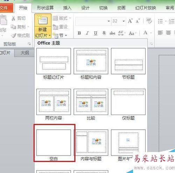The width and height of the screenshot is (175, 173).
Task: Clear all formatting eraser icon
Action: [149, 21]
